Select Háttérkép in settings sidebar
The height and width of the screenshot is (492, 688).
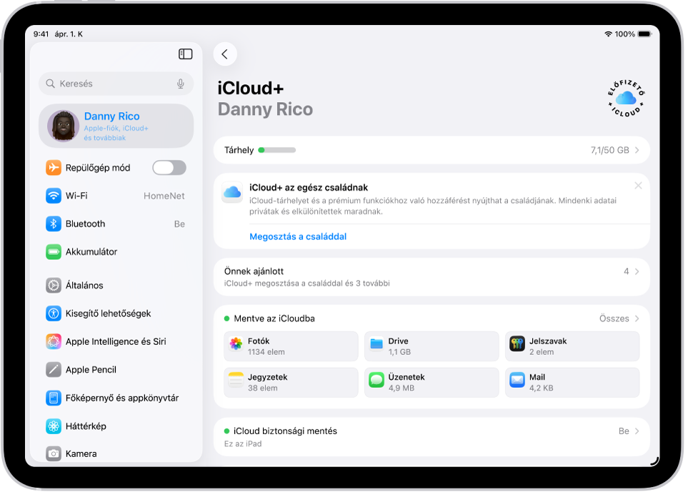[x=116, y=426]
